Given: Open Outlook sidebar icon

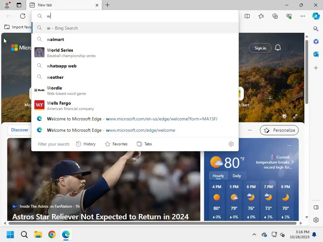Looking at the screenshot, I should click(x=316, y=54).
